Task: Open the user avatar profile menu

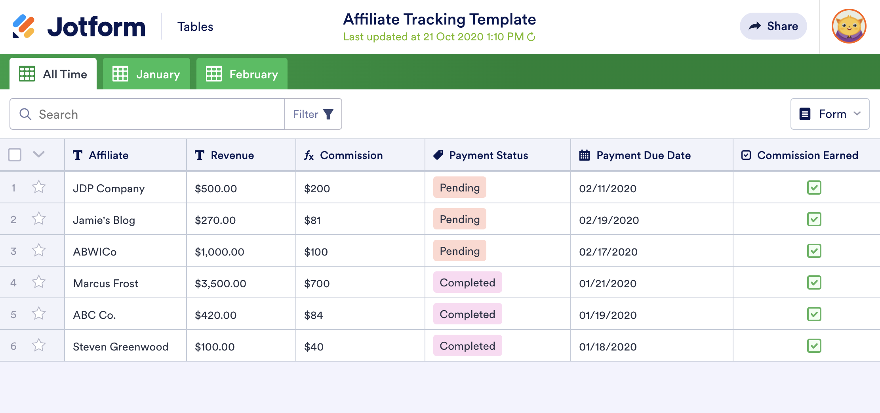Action: 849,27
